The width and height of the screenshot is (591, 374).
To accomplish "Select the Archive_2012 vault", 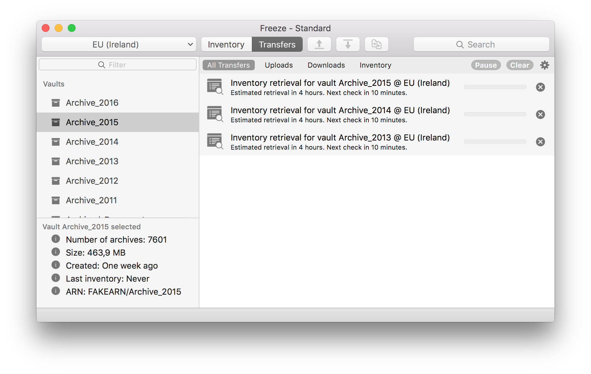I will coord(118,181).
